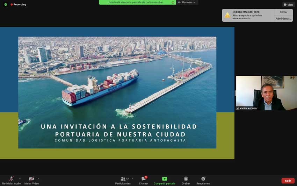Expand audio options arrow beside microphone
297x186 pixels.
click(20, 179)
